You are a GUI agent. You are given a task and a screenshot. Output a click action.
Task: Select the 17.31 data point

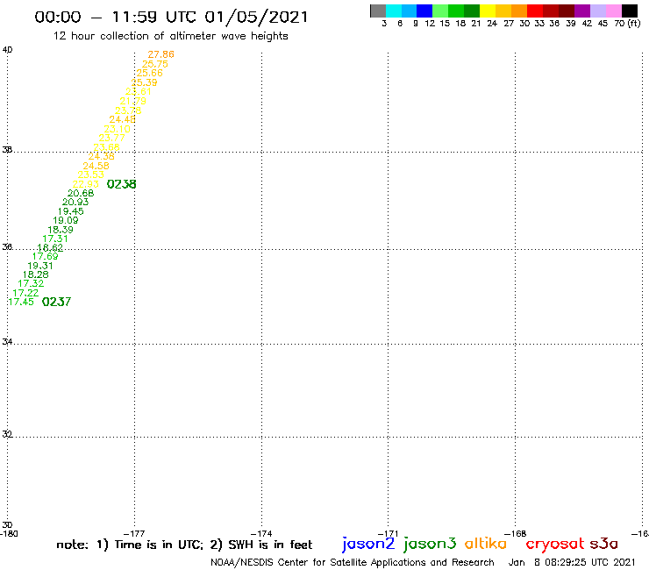pos(55,239)
